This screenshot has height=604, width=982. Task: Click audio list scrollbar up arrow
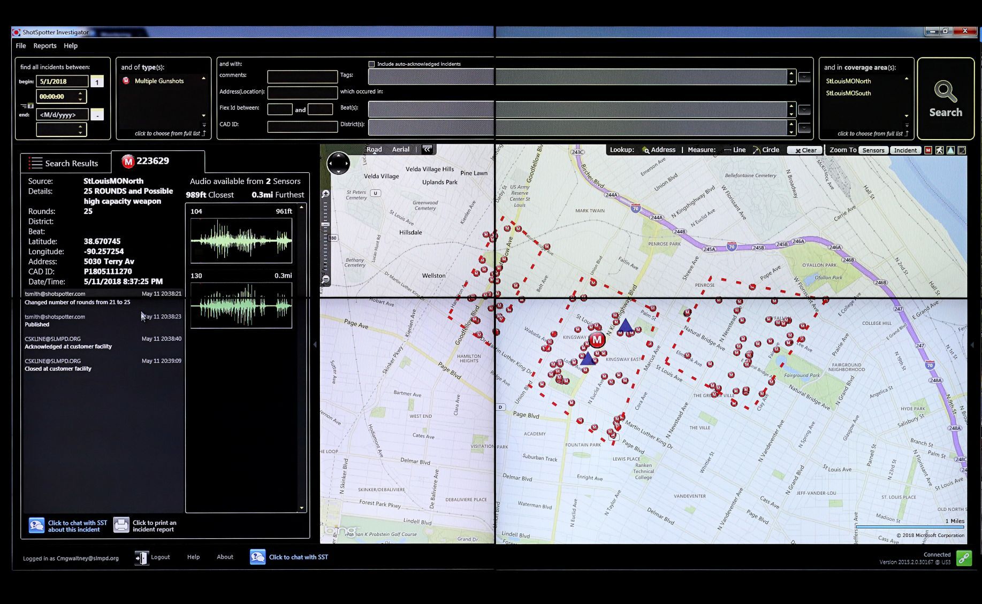[302, 207]
